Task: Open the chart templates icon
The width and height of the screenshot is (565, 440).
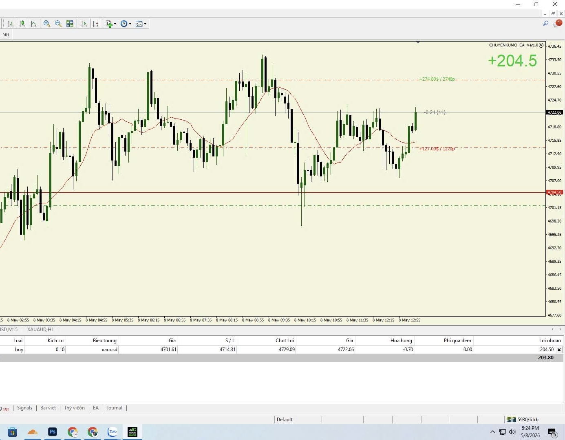Action: click(139, 24)
